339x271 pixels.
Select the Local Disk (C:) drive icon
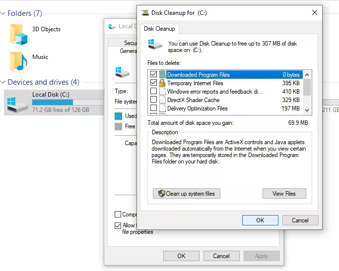click(x=17, y=105)
